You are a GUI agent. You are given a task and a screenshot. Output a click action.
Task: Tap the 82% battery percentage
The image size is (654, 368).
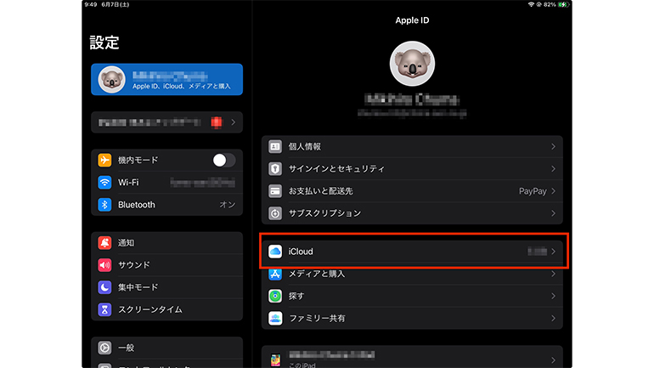pos(550,4)
